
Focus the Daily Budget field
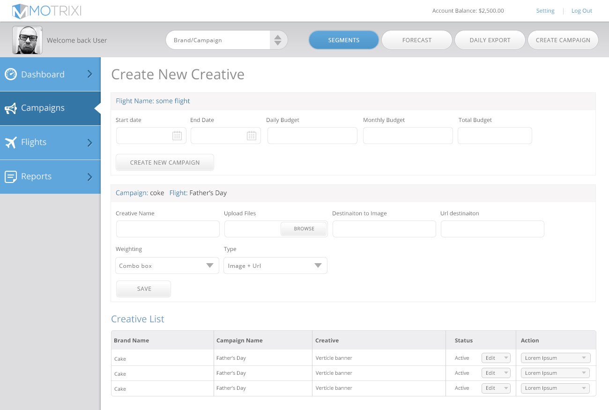pyautogui.click(x=312, y=136)
